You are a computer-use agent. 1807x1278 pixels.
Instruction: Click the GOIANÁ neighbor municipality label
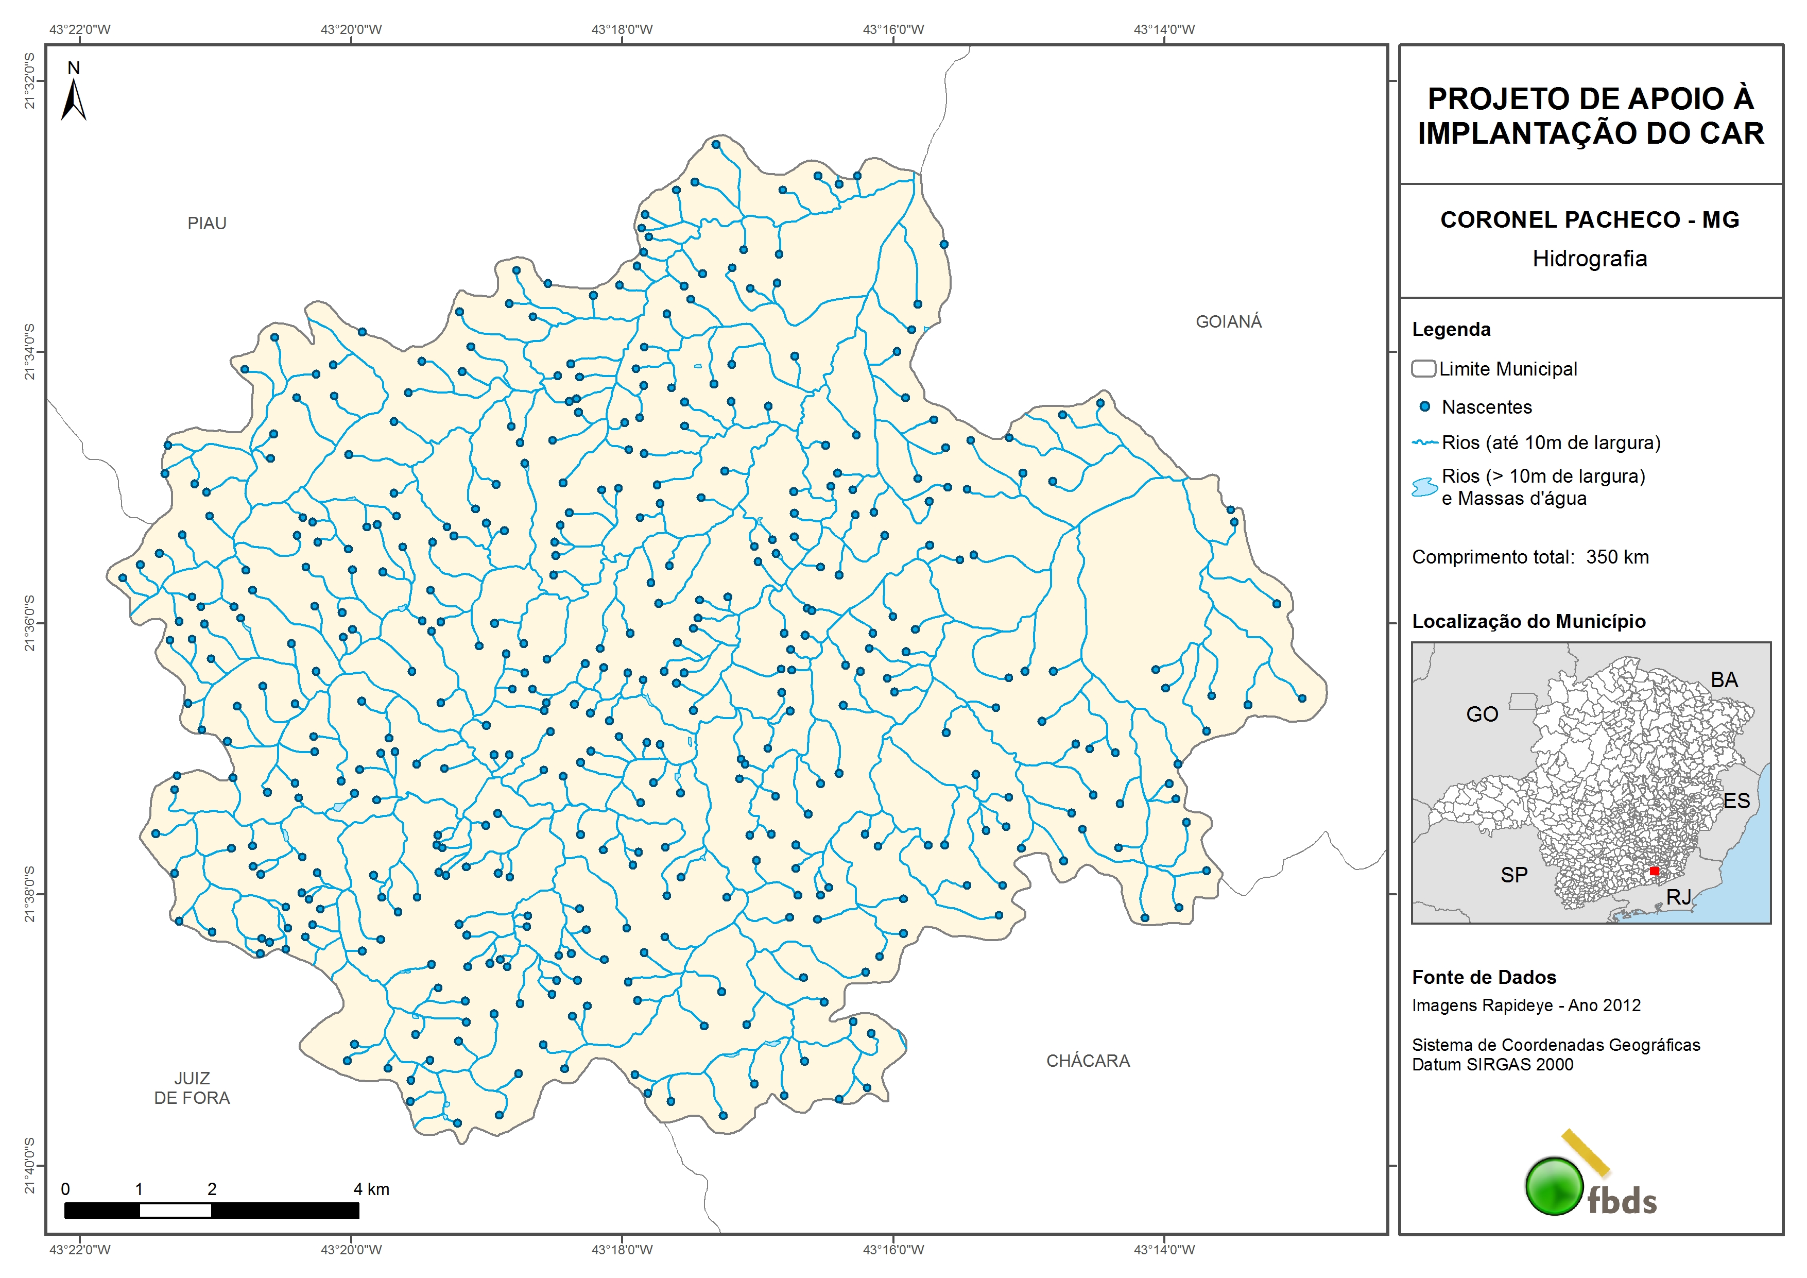[1229, 321]
